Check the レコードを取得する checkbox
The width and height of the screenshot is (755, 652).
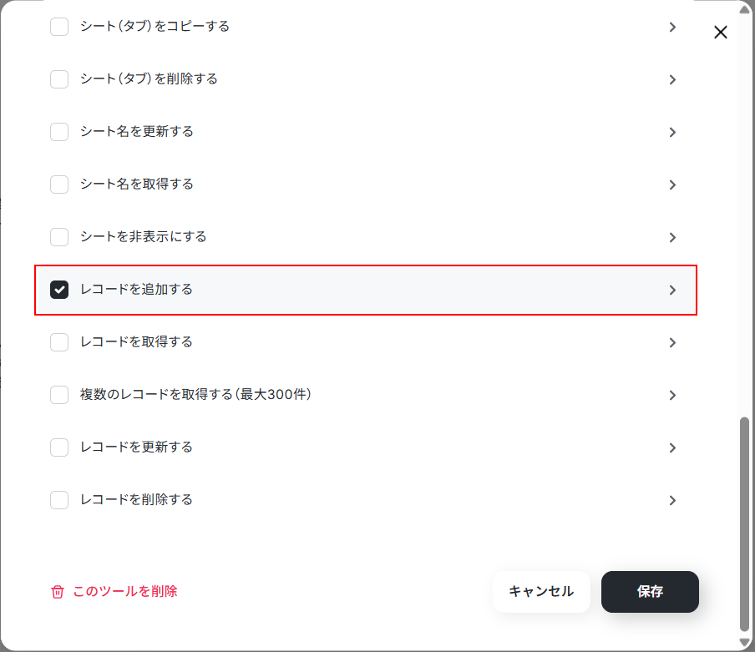(59, 342)
